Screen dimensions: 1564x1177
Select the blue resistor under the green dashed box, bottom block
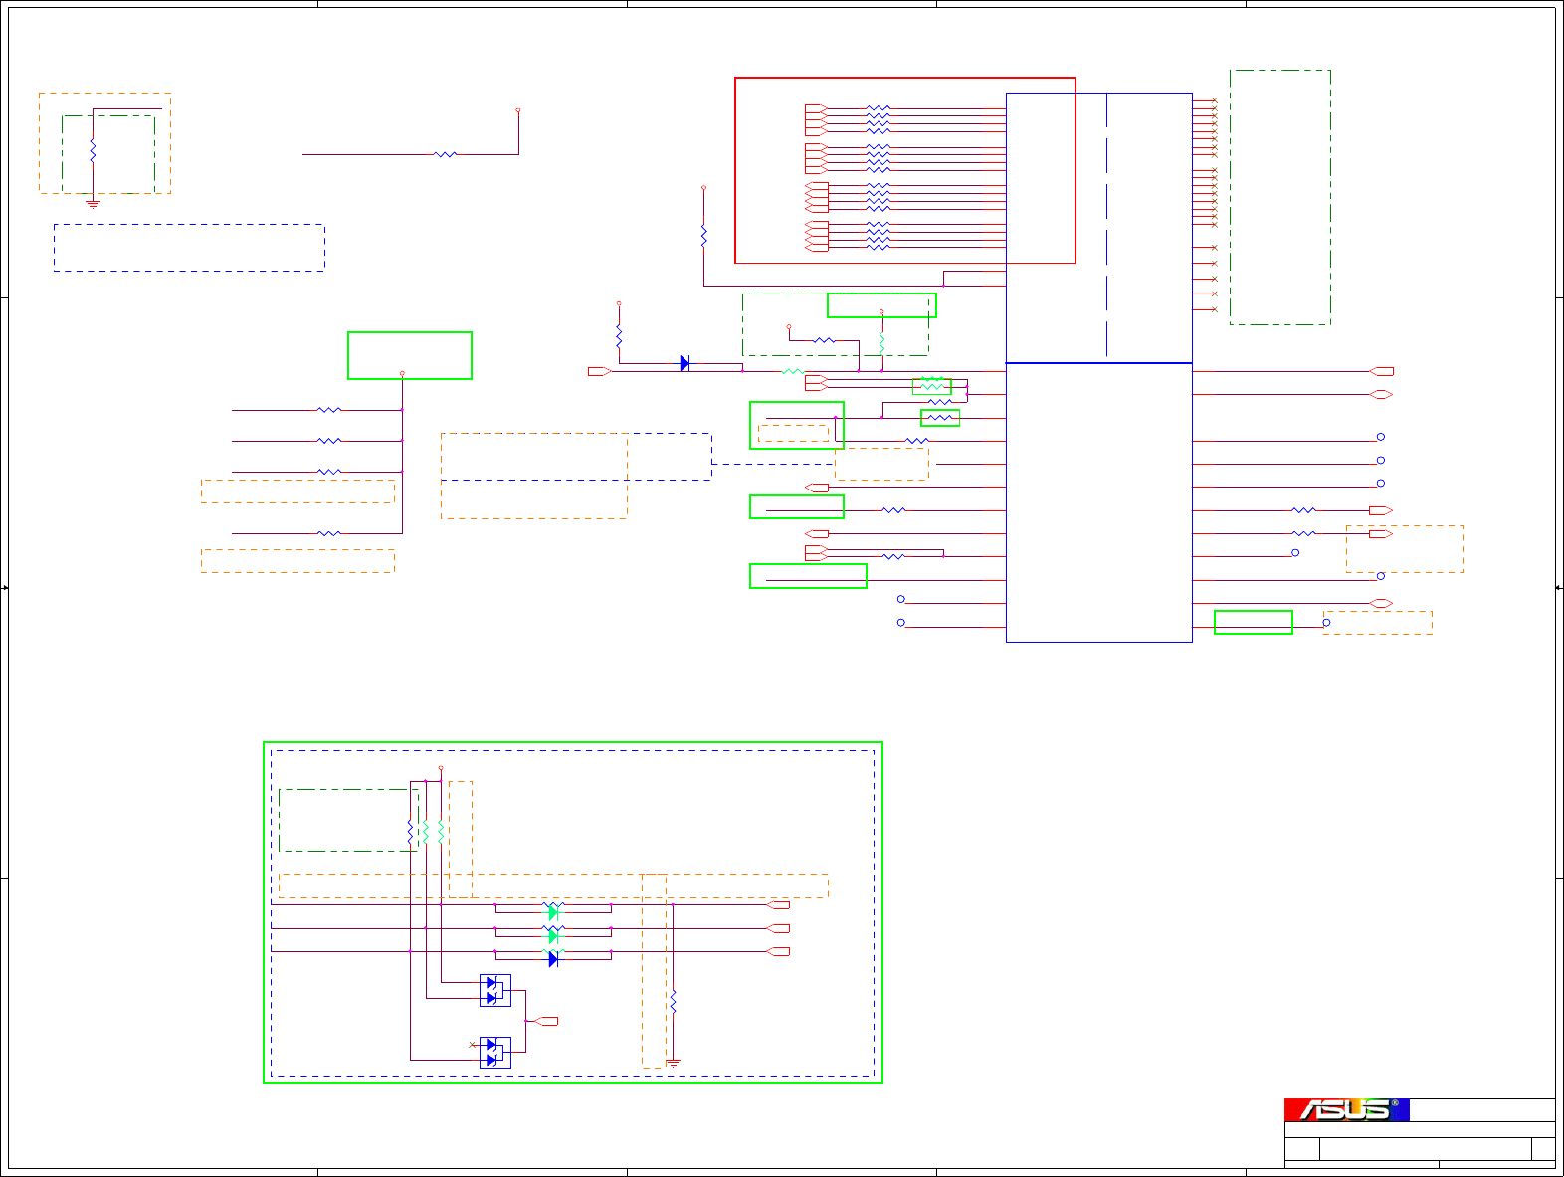pos(410,832)
